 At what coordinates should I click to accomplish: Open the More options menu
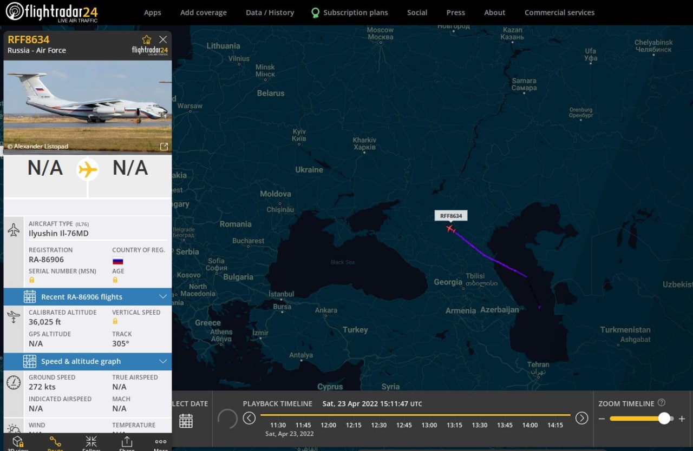click(161, 442)
